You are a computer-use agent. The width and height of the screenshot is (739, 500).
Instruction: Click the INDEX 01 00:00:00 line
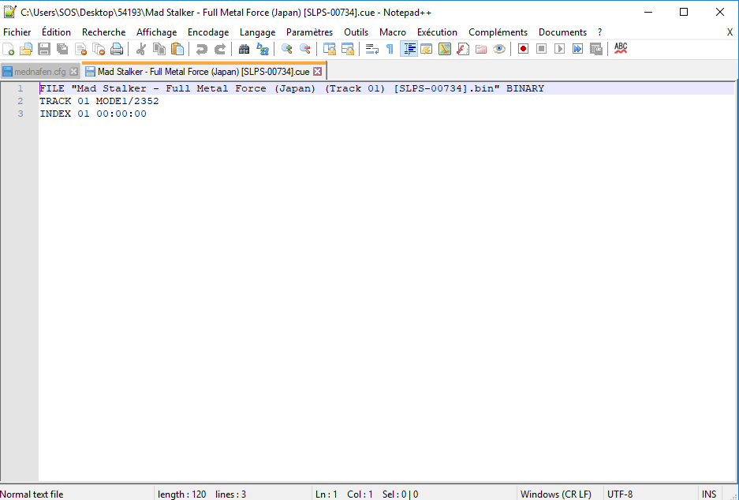click(93, 114)
